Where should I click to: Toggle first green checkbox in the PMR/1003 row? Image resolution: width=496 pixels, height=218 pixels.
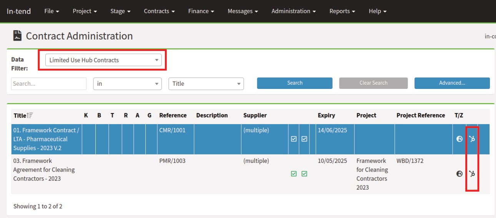pyautogui.click(x=294, y=174)
